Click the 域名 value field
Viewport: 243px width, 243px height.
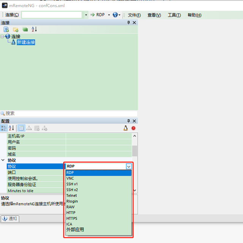coord(99,154)
